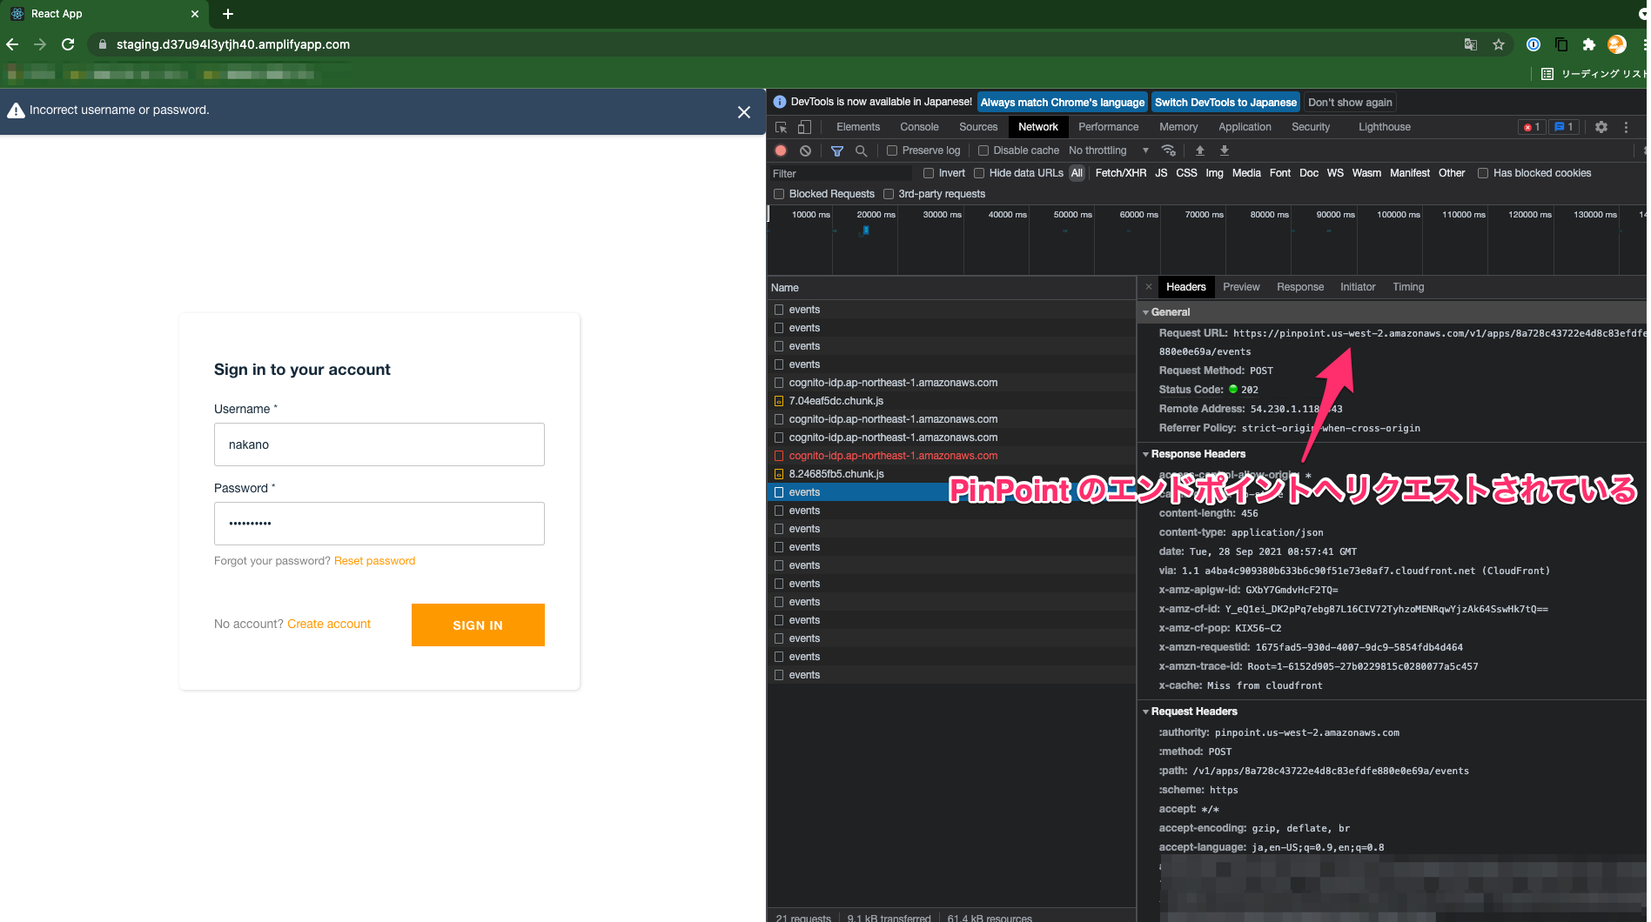The width and height of the screenshot is (1651, 922).
Task: Import HAR file upload icon
Action: tap(1200, 150)
